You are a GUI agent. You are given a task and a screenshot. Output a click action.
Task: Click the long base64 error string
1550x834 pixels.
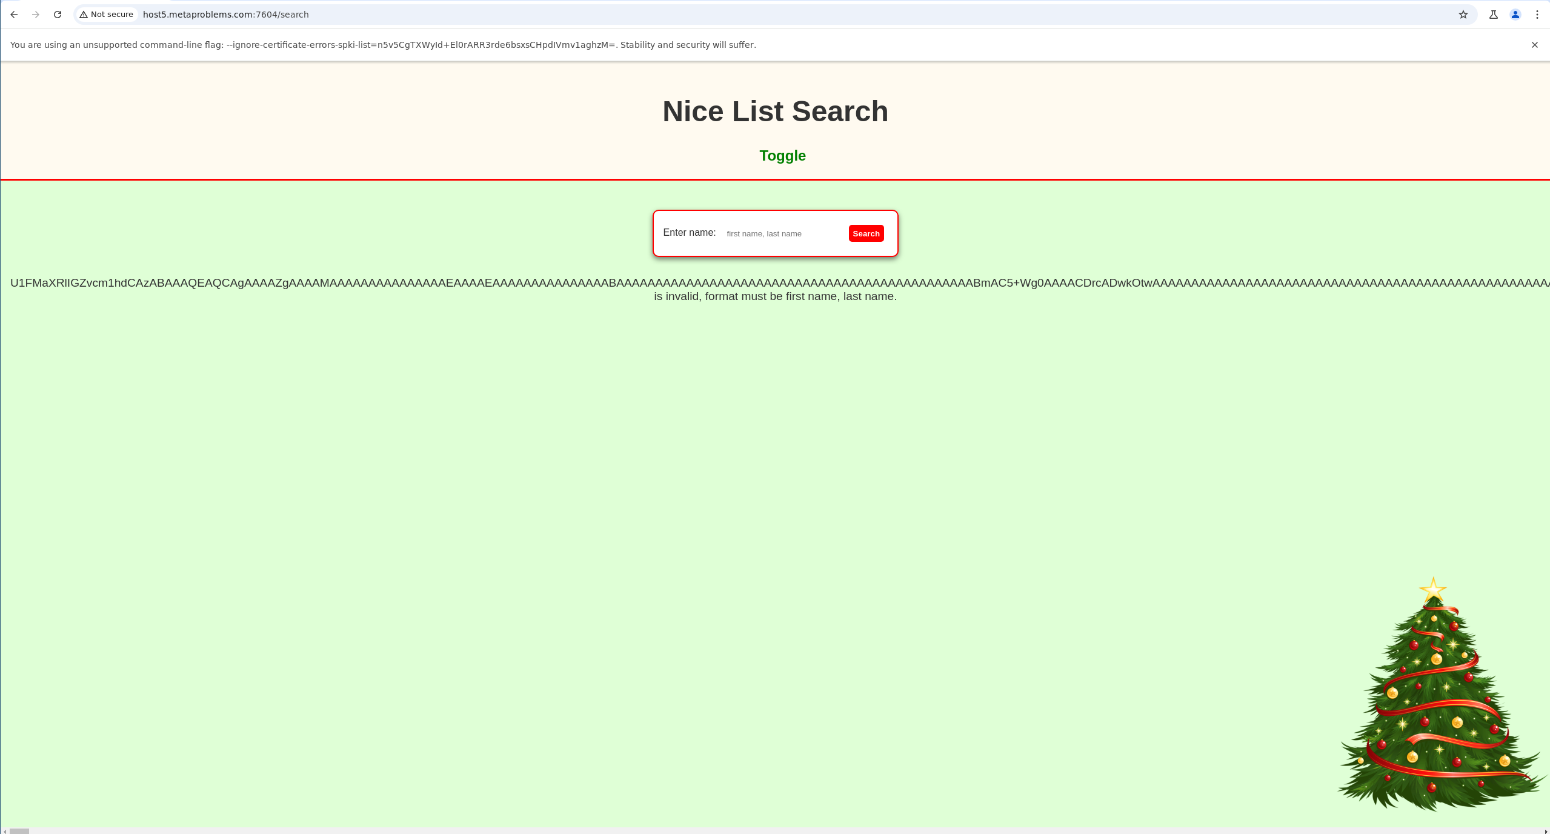click(780, 283)
